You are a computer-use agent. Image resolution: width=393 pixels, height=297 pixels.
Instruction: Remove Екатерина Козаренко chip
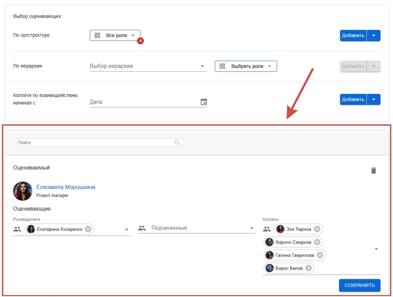(88, 229)
